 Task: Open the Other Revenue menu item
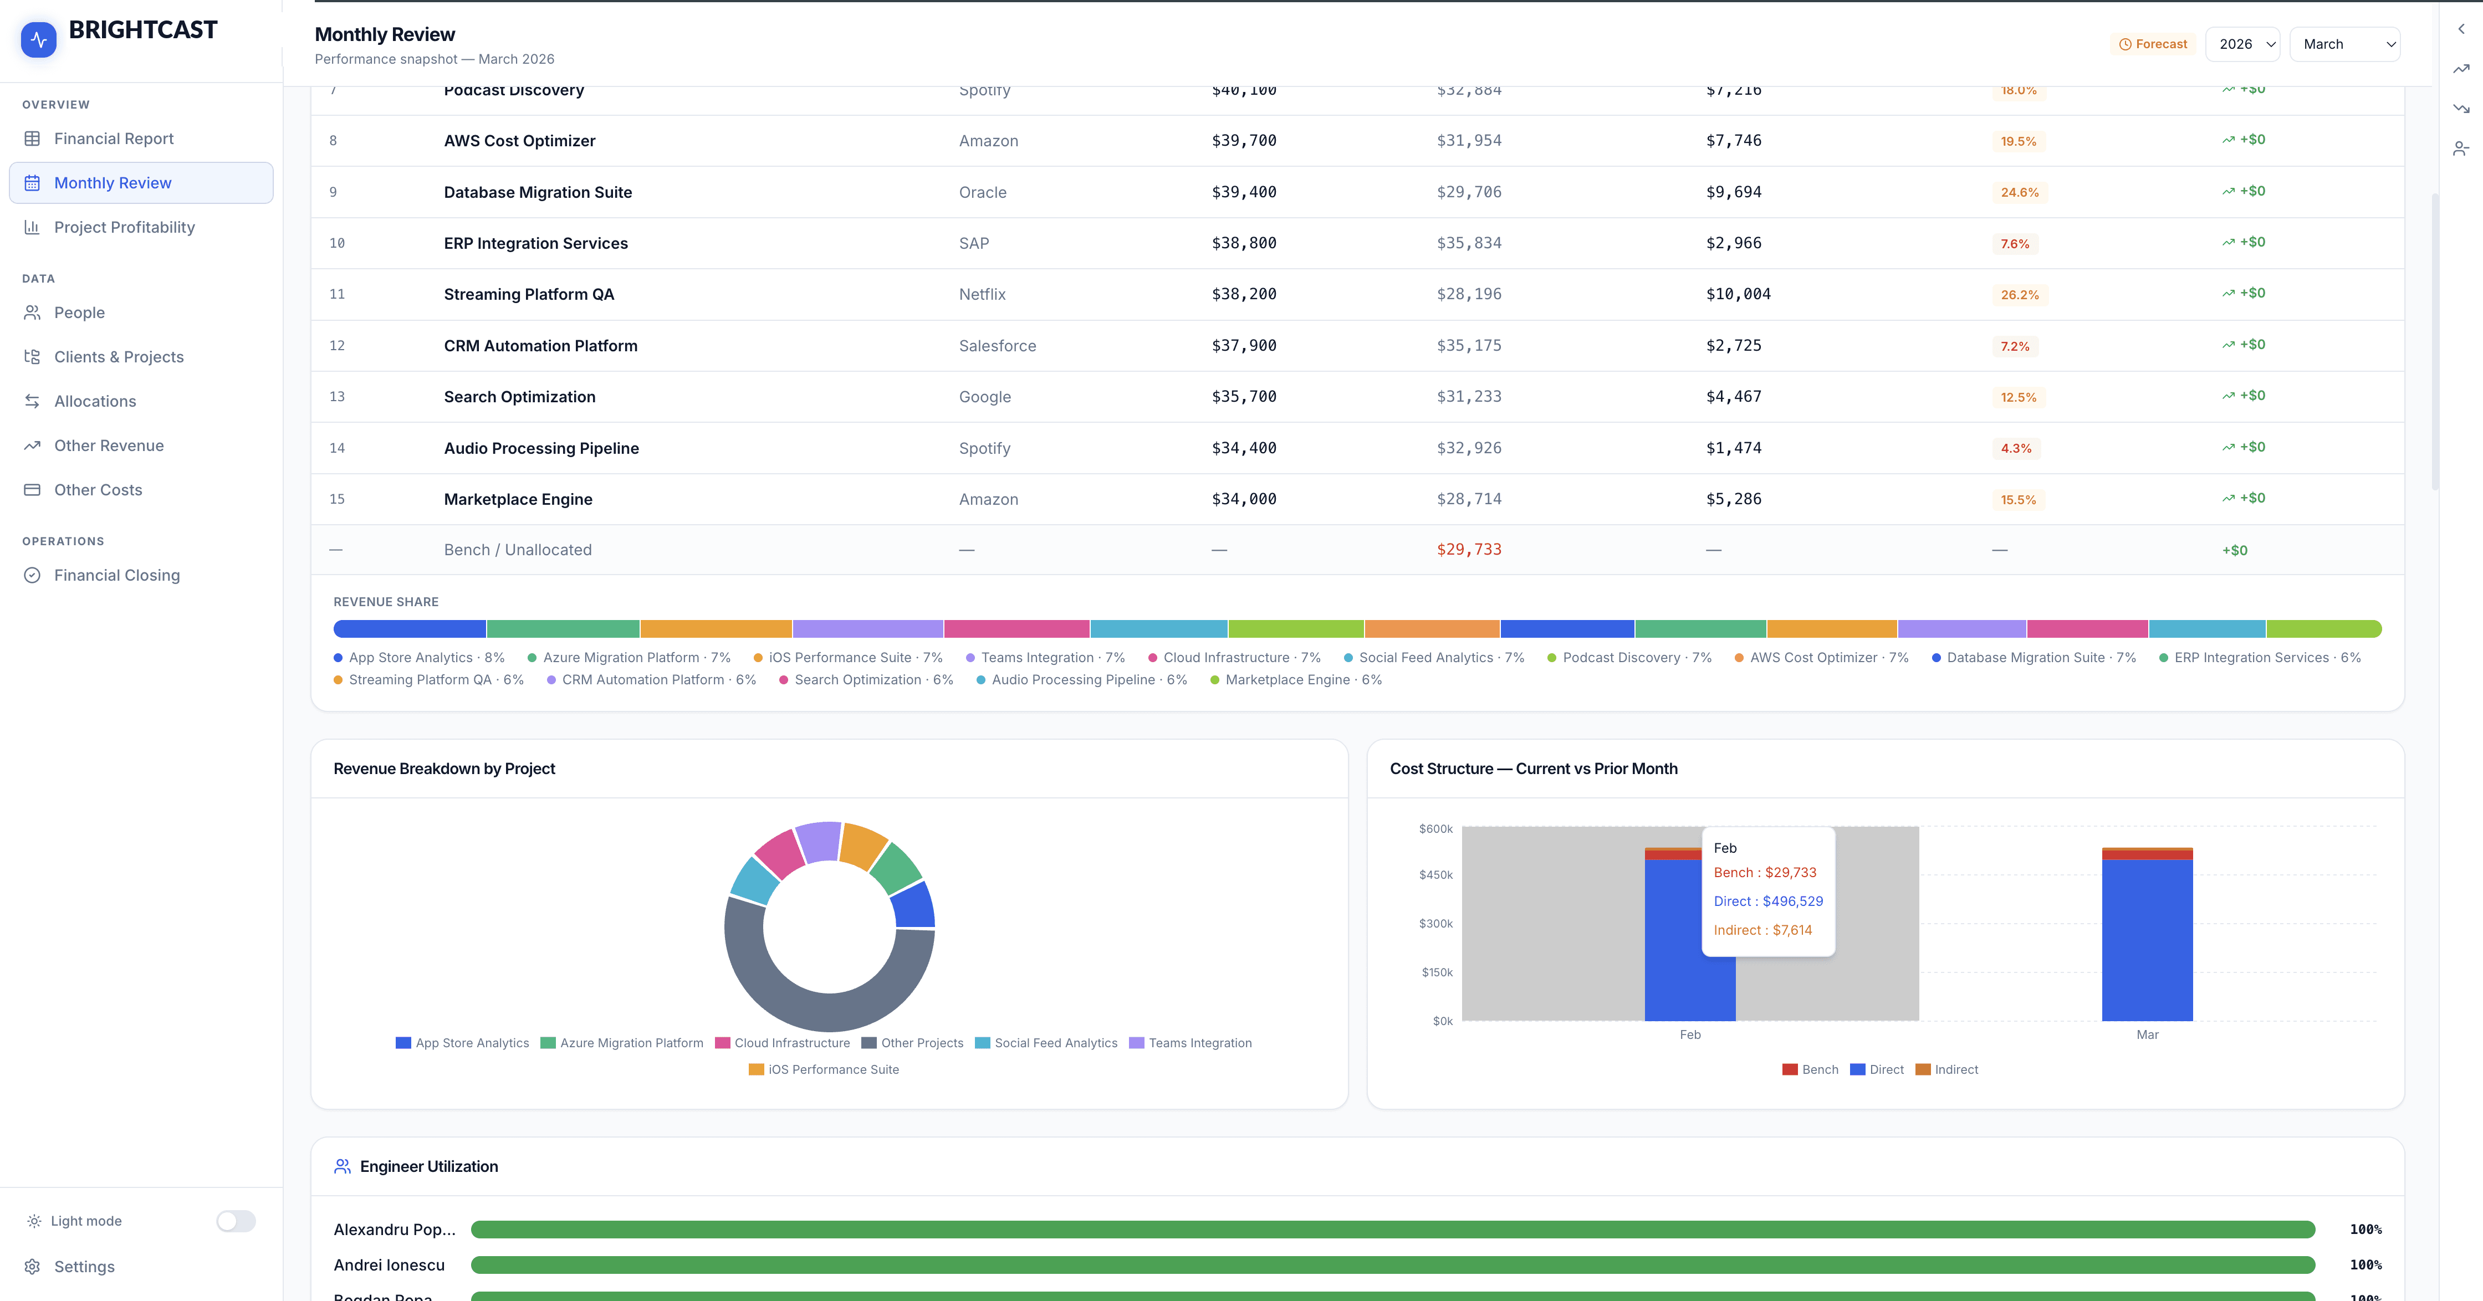pyautogui.click(x=109, y=445)
